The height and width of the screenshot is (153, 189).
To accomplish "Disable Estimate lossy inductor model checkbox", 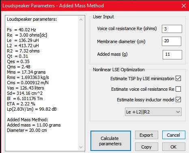I will click(178, 100).
